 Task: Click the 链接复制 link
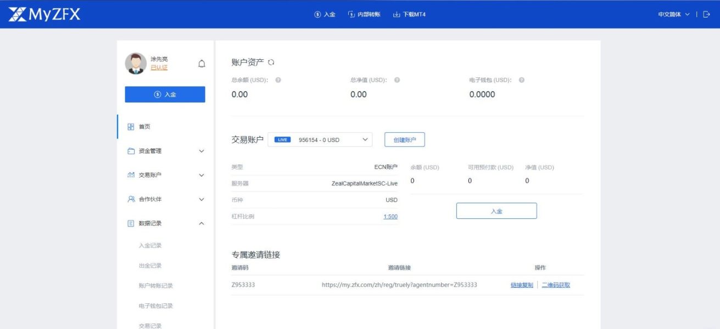(522, 285)
